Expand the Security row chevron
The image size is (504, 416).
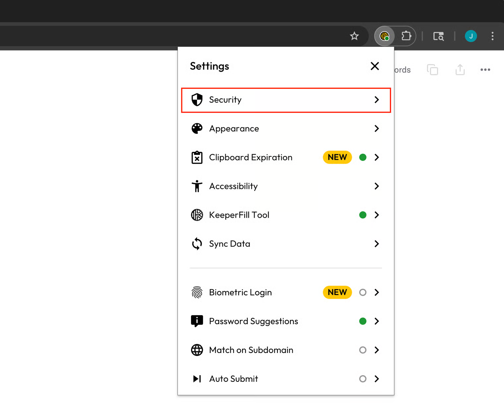coord(377,100)
